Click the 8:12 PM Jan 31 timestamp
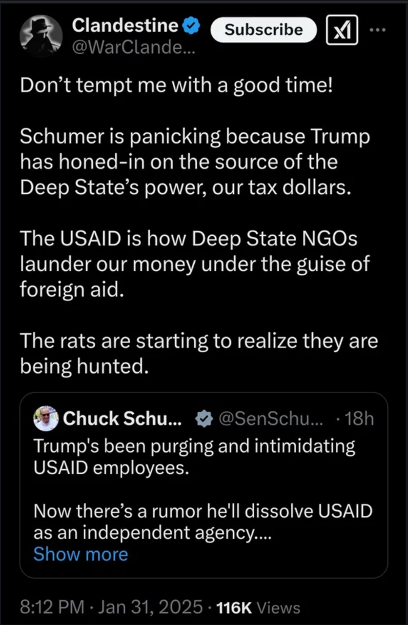408x625 pixels. tap(111, 607)
